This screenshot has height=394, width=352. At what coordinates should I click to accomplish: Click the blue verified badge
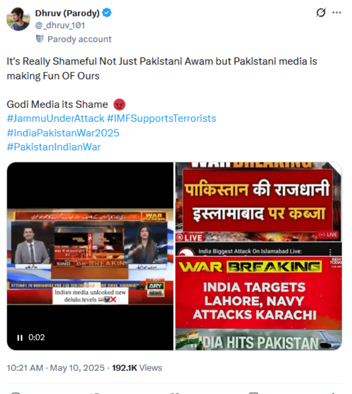click(x=107, y=13)
